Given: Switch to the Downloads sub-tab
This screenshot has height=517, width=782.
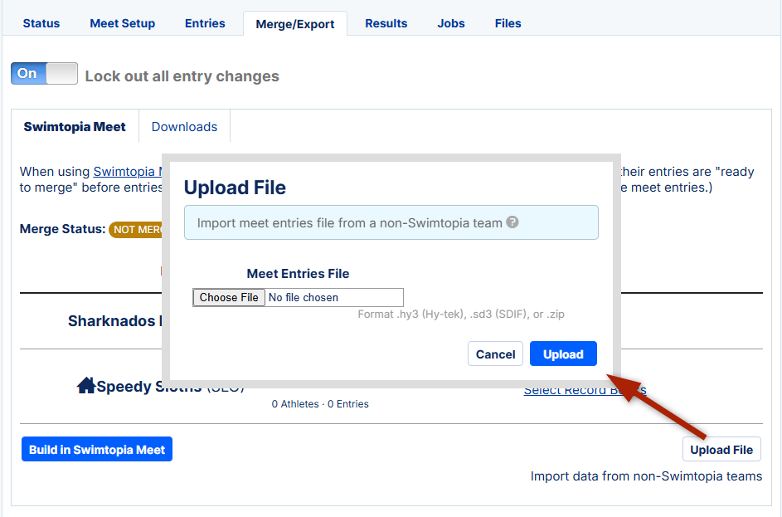Looking at the screenshot, I should click(185, 127).
